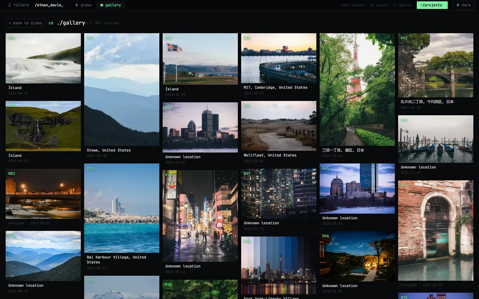Open the neon street at night photo

pos(200,216)
